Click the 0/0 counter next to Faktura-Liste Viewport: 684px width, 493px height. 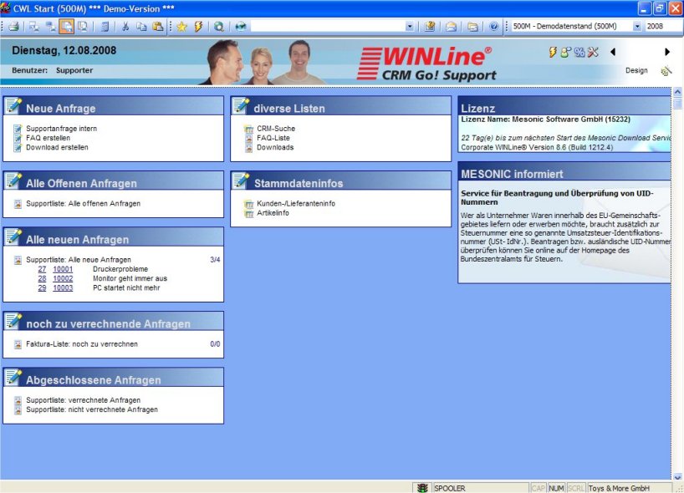[x=215, y=344]
